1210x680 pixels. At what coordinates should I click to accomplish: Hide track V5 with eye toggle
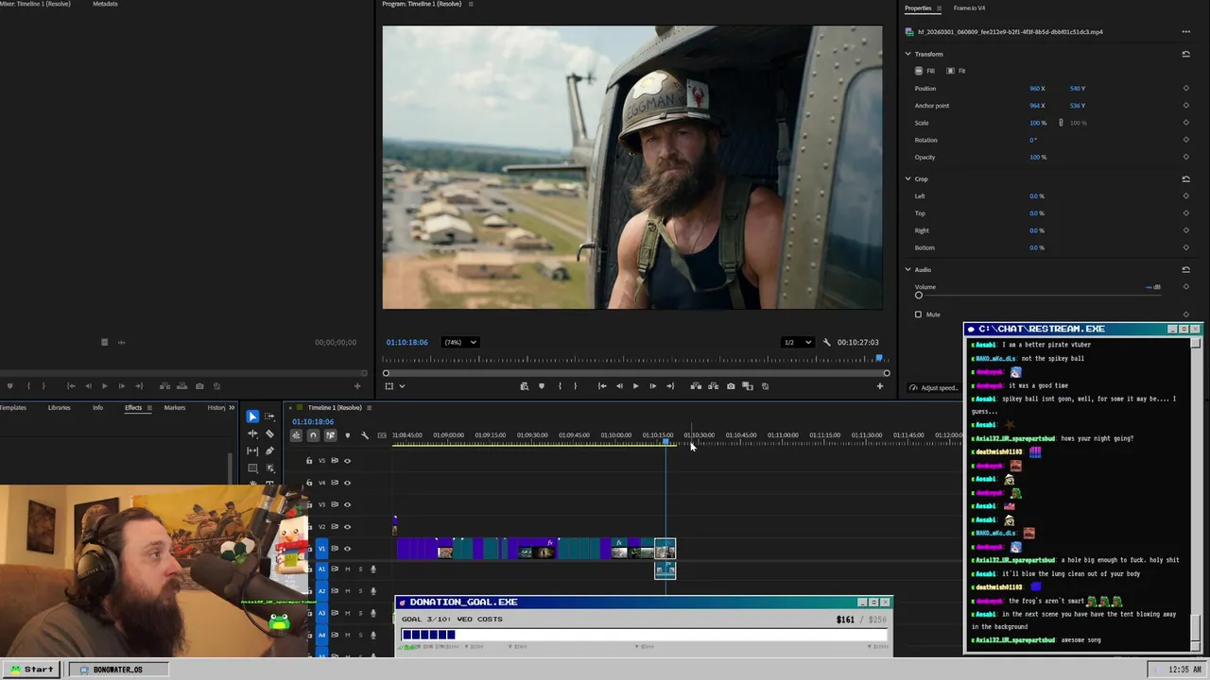pos(347,461)
